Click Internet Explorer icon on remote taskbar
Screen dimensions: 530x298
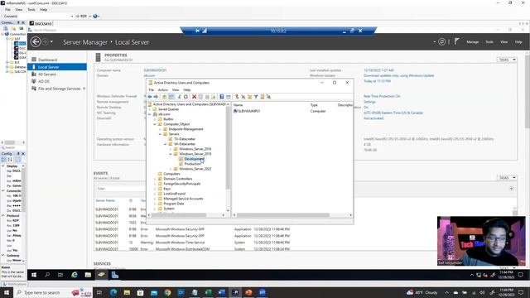click(75, 275)
